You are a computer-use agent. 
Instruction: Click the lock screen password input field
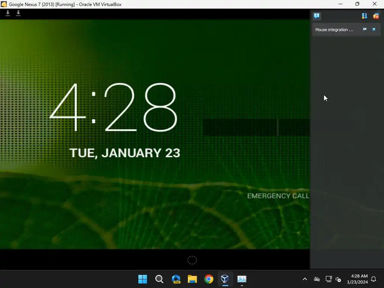256,127
